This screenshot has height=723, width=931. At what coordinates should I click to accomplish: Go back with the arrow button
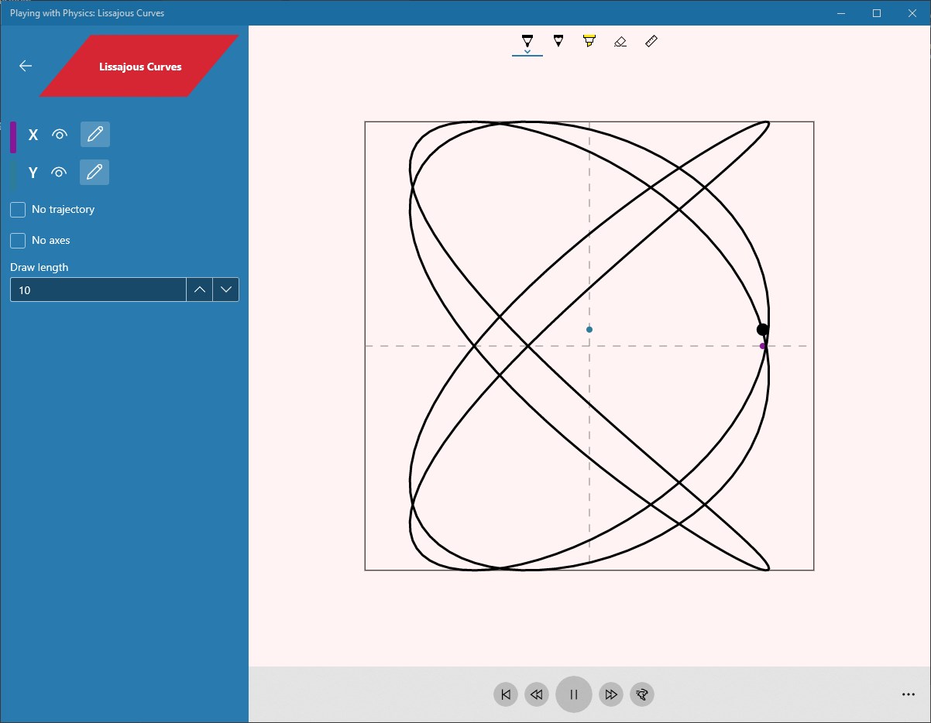pyautogui.click(x=26, y=66)
